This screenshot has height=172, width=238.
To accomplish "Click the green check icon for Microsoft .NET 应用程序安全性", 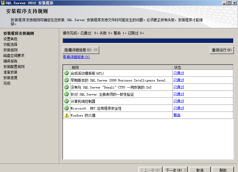I will 66,108.
